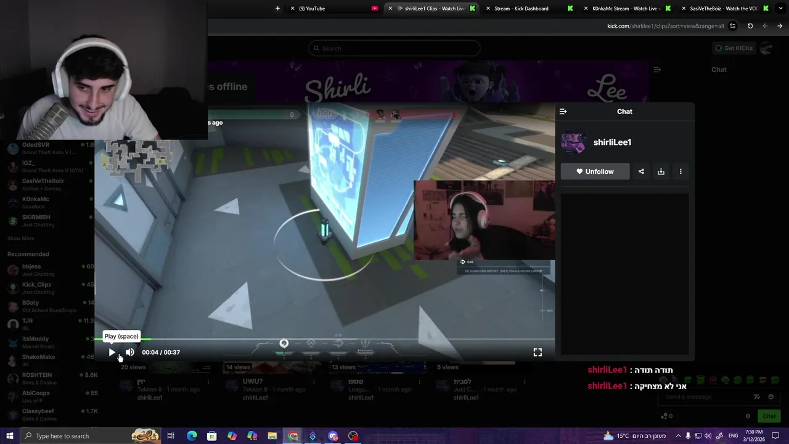Click the Get KICKs button

[x=734, y=48]
